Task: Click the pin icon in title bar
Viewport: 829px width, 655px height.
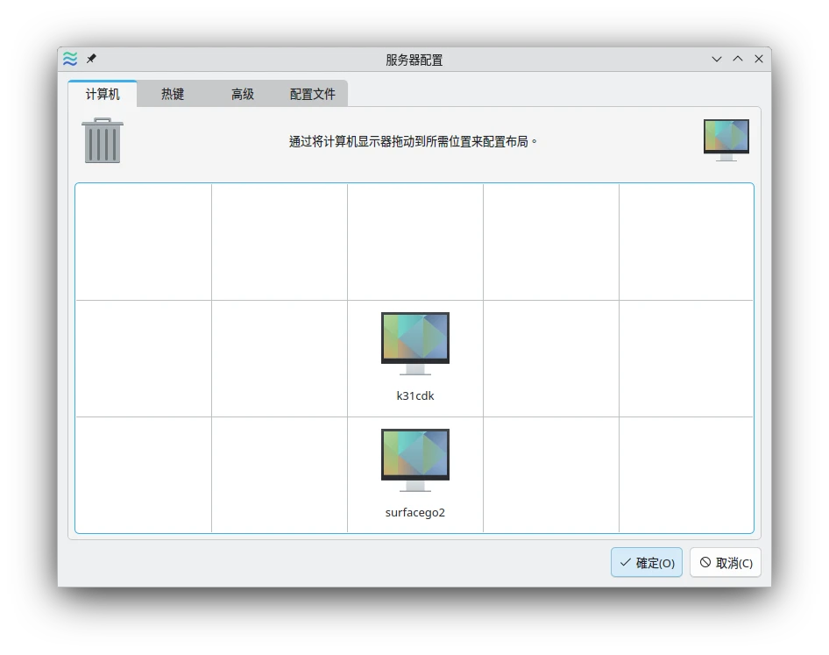Action: (x=91, y=59)
